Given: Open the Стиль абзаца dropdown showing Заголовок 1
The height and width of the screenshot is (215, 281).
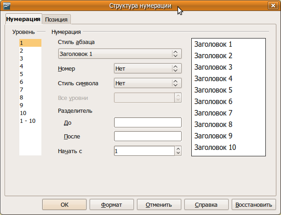Looking at the screenshot, I should 120,54.
